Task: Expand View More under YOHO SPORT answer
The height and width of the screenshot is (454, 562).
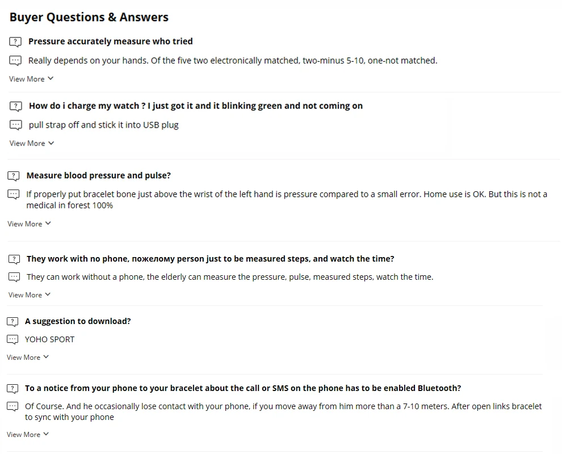Action: point(28,358)
